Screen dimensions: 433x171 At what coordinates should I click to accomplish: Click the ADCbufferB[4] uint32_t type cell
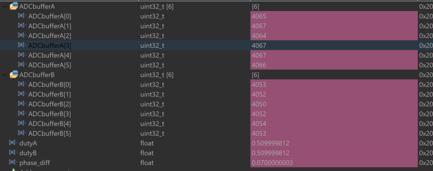[152, 124]
